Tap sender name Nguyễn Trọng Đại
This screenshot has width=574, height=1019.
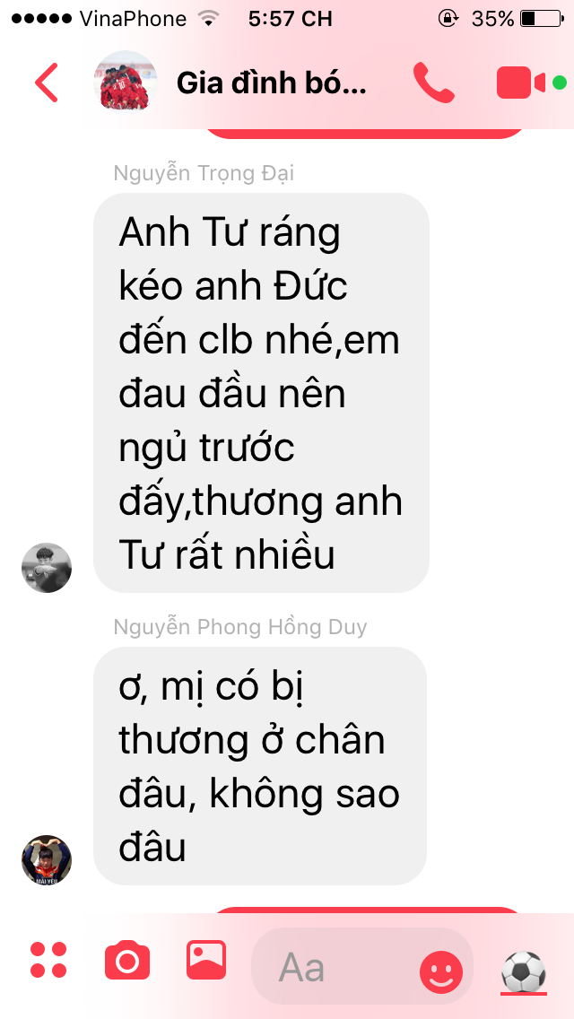[x=204, y=173]
